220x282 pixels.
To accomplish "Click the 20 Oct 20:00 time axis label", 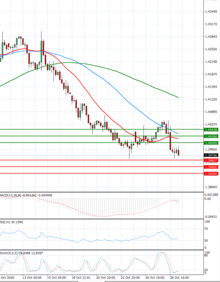I will click(x=106, y=278).
